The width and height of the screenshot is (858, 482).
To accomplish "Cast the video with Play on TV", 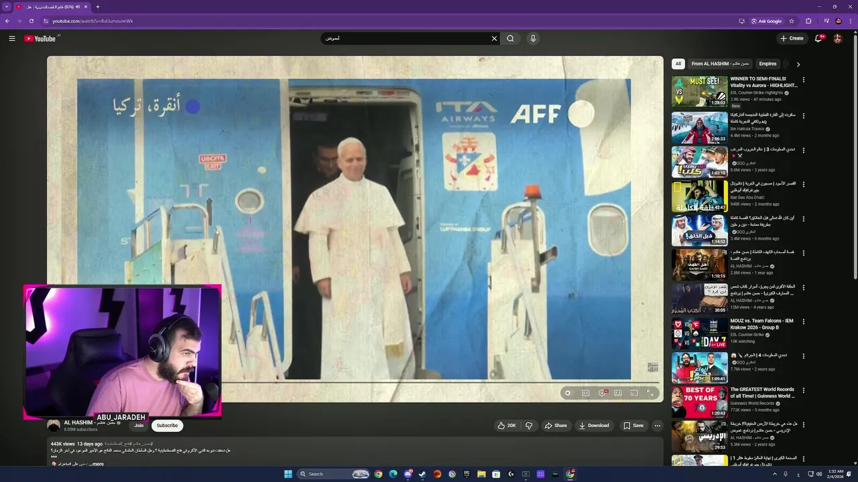I will (x=634, y=393).
